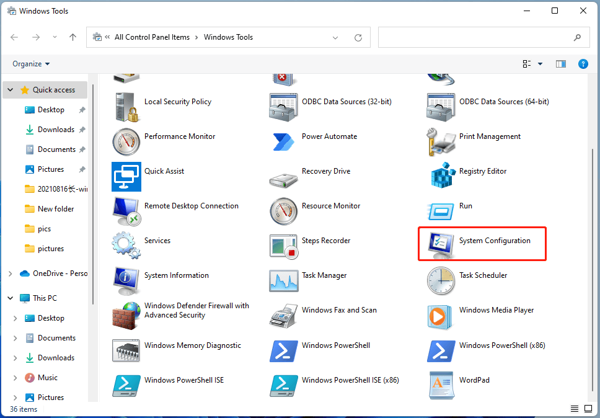Select pinned Downloads in Quick access

[x=56, y=130]
